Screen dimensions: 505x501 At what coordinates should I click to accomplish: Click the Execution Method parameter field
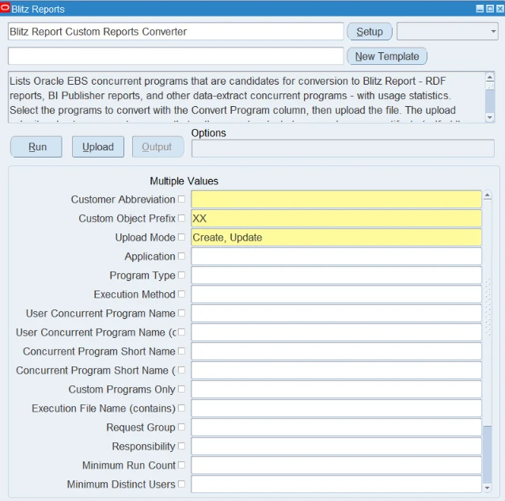pyautogui.click(x=336, y=294)
